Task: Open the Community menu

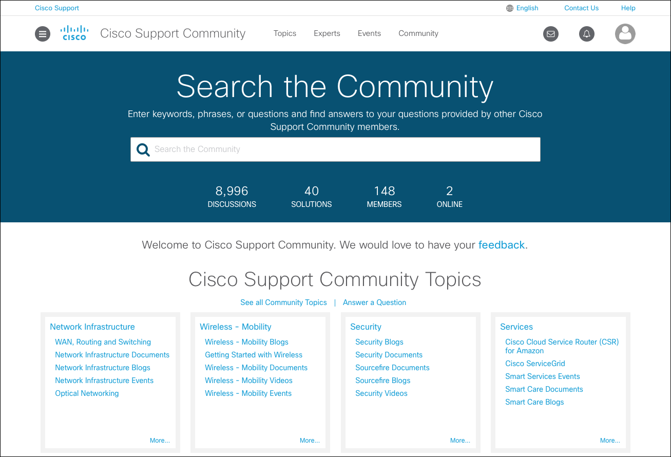Action: pos(418,33)
